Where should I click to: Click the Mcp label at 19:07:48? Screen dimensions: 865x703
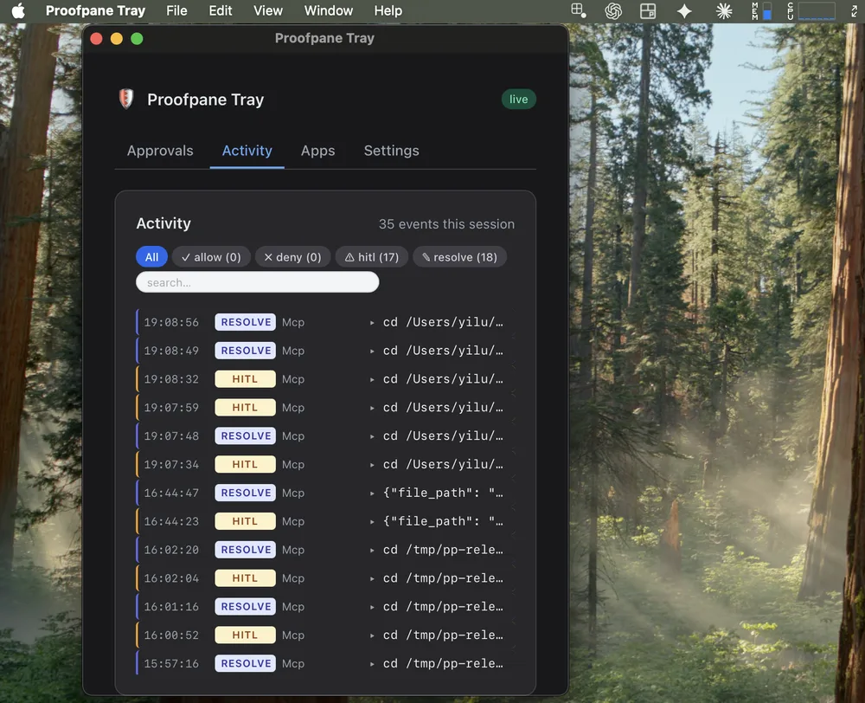click(293, 435)
